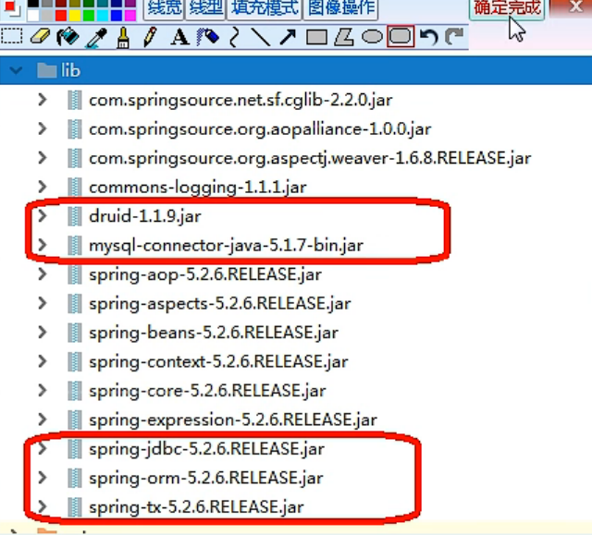The height and width of the screenshot is (535, 592).
Task: Choose the bright blue color swatch
Action: pos(117,16)
